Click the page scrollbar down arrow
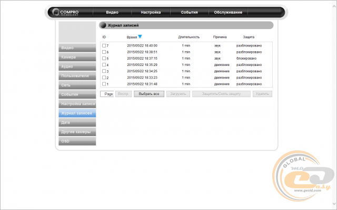Screen dimensions: 337x210 (x=334, y=204)
